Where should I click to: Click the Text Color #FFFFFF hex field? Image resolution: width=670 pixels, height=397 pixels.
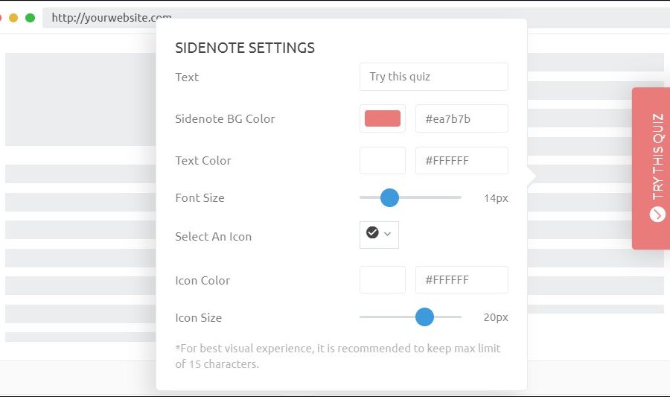(x=462, y=160)
